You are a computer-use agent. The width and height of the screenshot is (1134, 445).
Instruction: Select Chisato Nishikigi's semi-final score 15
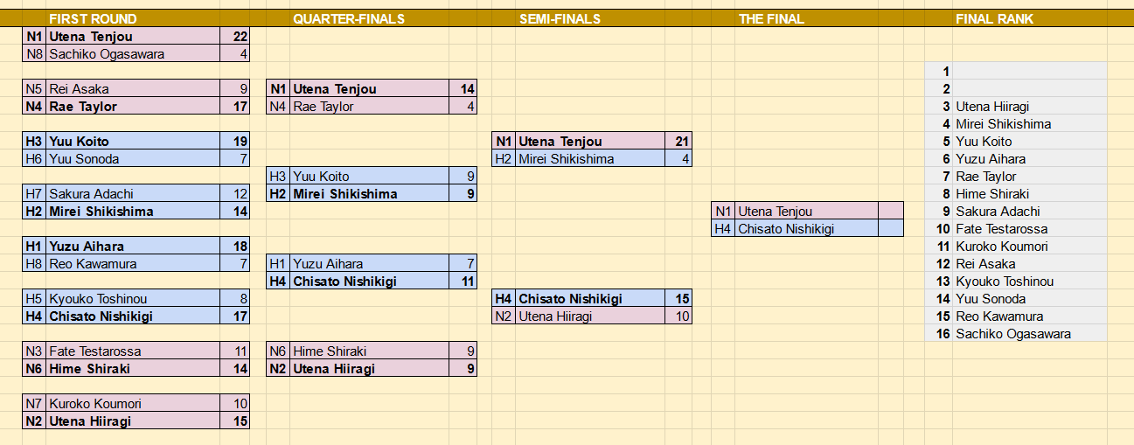point(678,298)
